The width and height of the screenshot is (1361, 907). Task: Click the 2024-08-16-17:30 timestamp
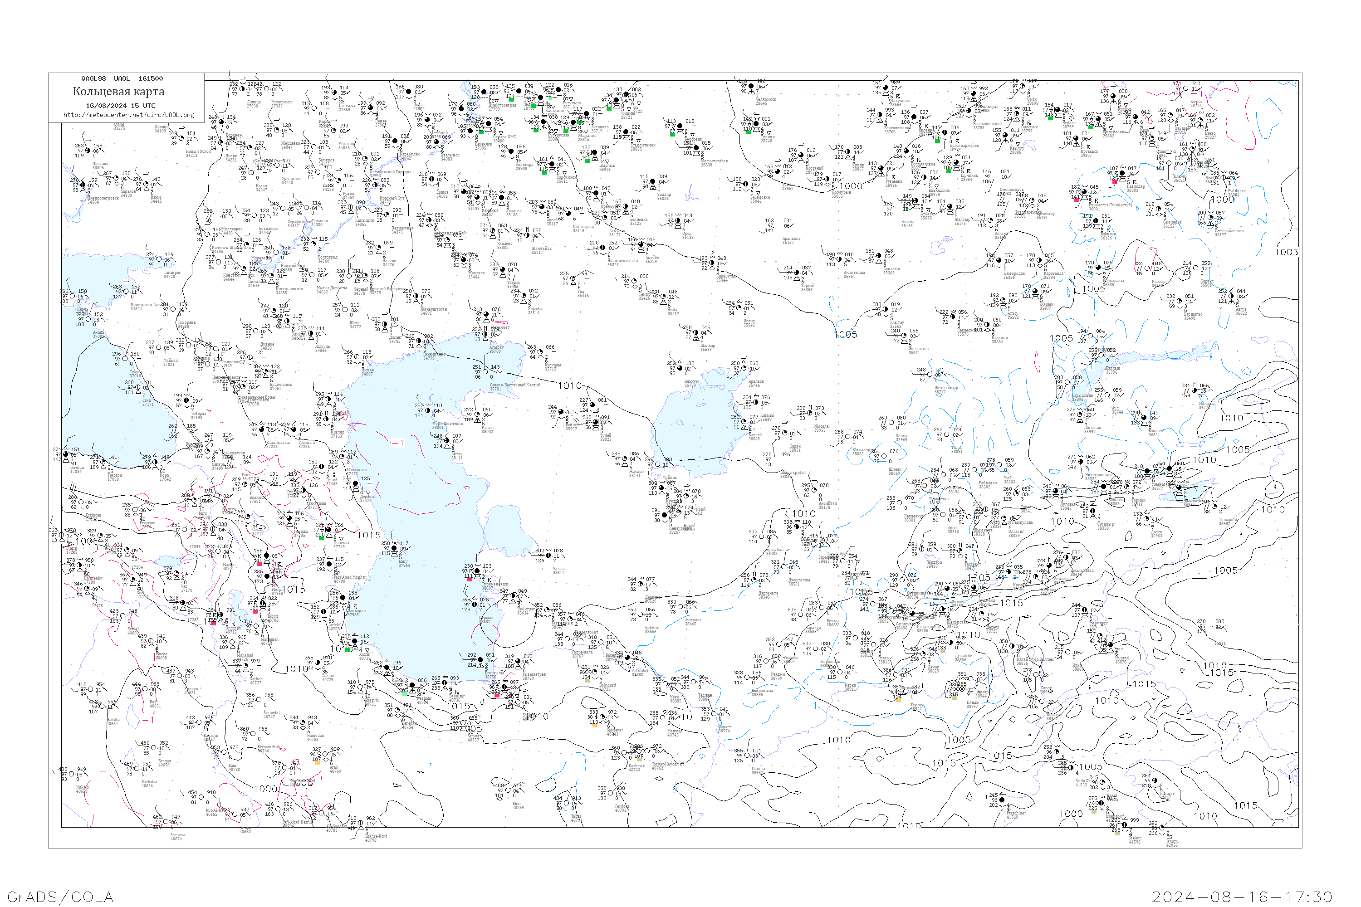[x=1242, y=897]
